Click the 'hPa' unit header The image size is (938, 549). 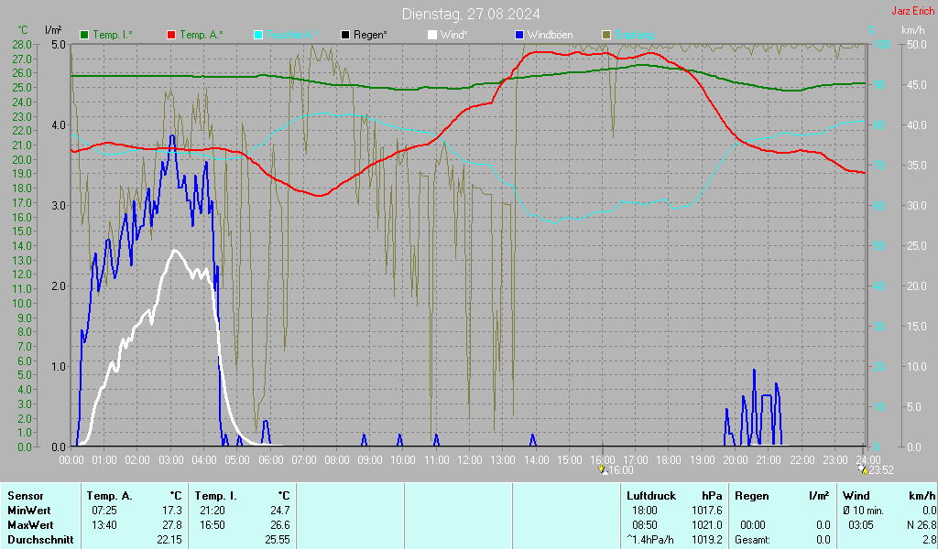coord(712,496)
